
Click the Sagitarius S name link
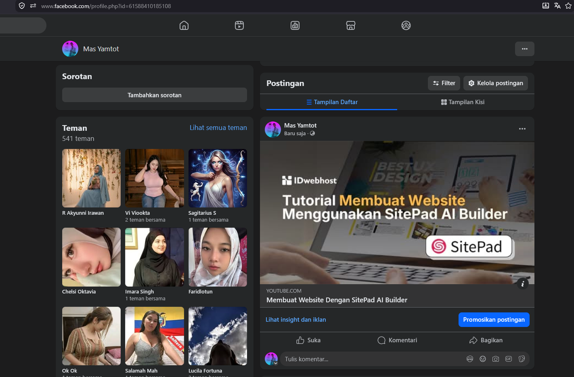pos(202,213)
